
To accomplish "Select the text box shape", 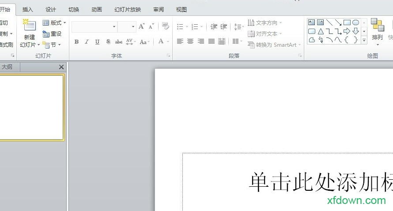I will coord(312,22).
